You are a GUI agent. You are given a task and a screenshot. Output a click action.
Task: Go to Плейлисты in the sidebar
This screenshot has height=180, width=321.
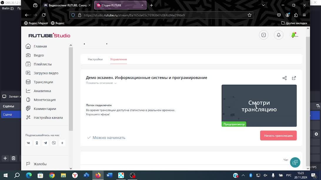click(43, 64)
